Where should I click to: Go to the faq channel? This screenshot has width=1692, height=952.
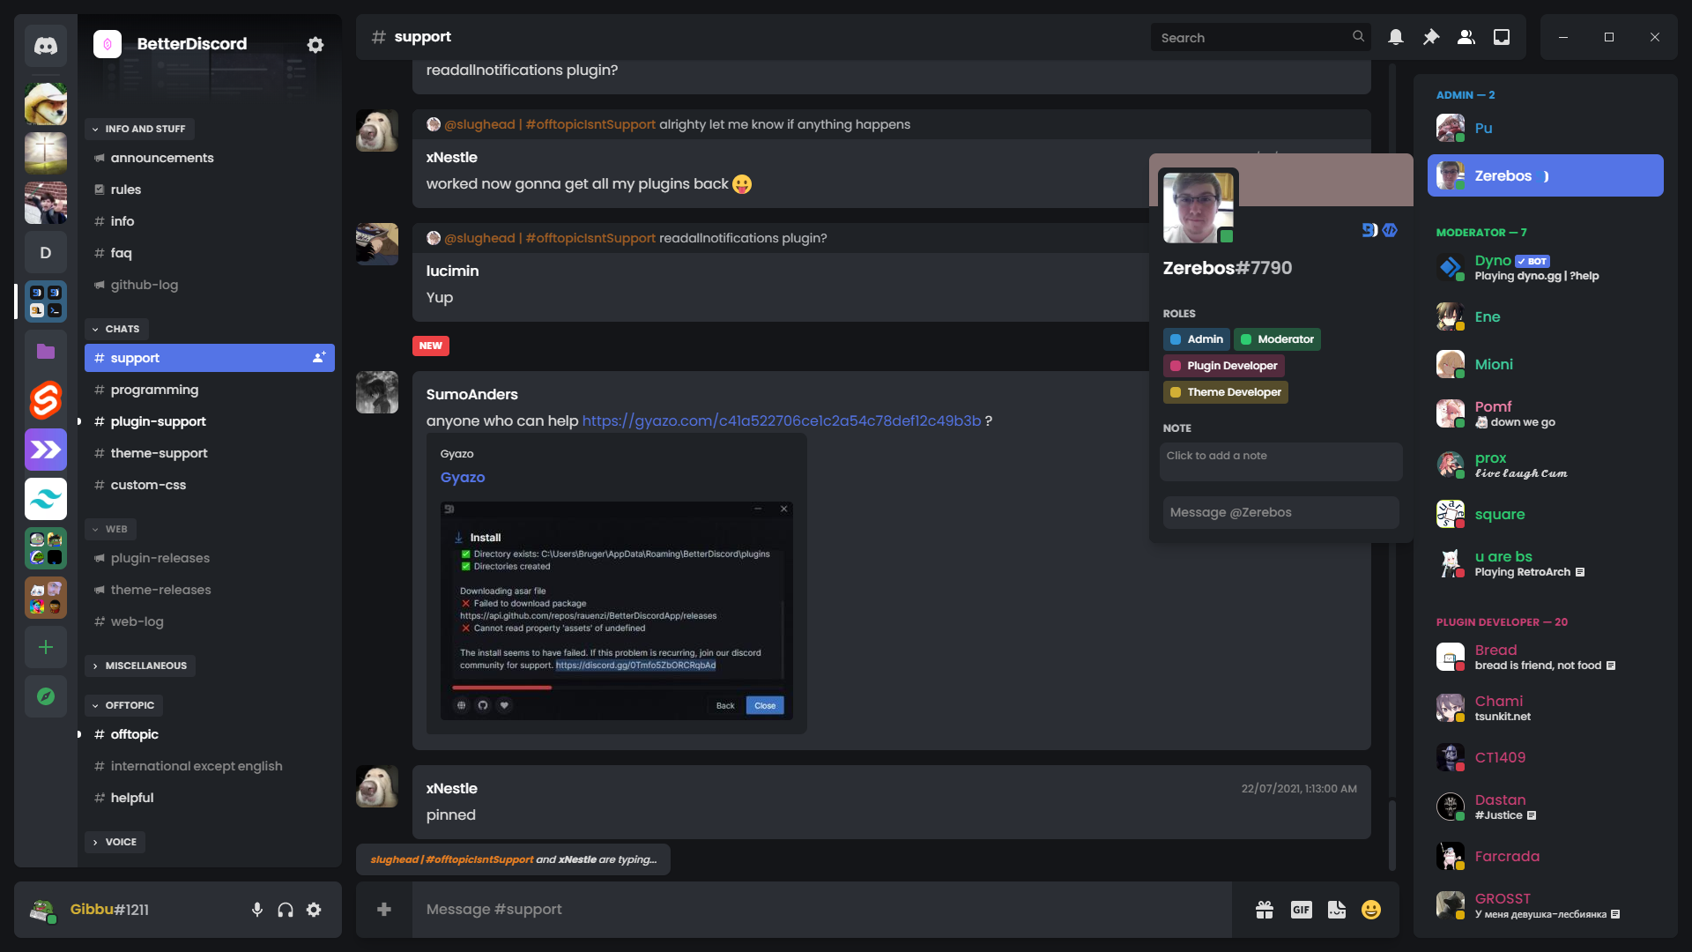click(210, 253)
